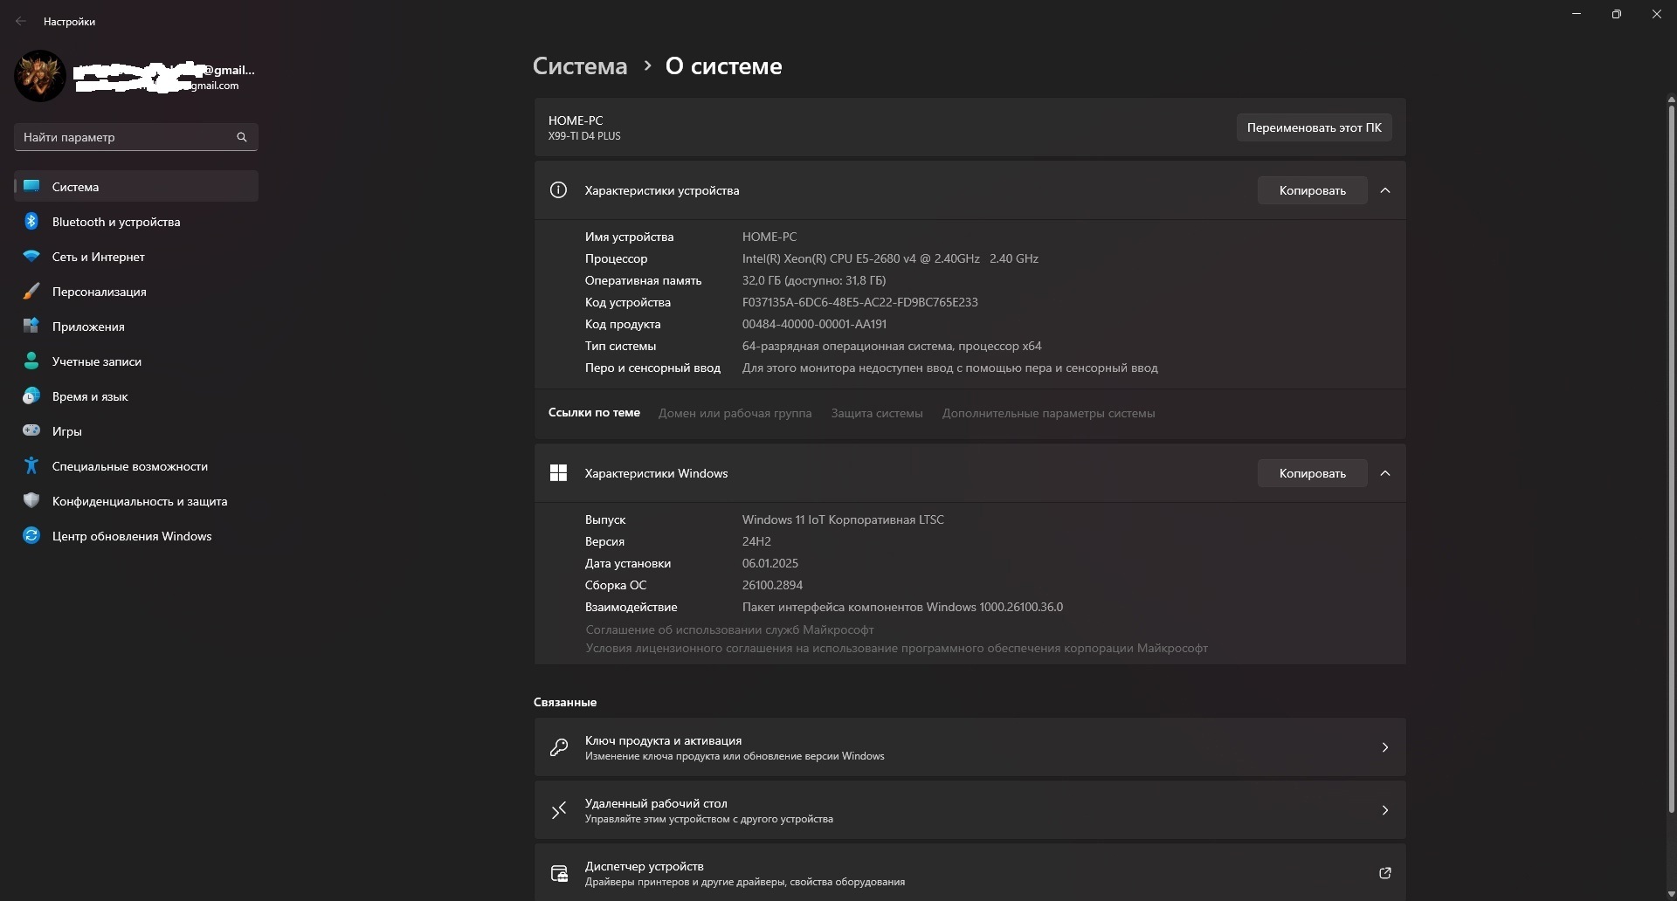
Task: Click "Переименовать этот ПК" button
Action: tap(1314, 127)
